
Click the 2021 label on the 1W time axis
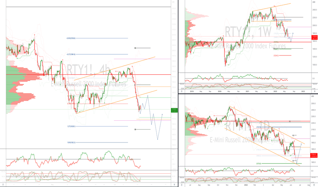247,91
